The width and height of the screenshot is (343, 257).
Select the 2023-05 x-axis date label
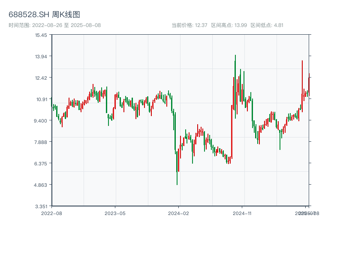click(x=115, y=213)
